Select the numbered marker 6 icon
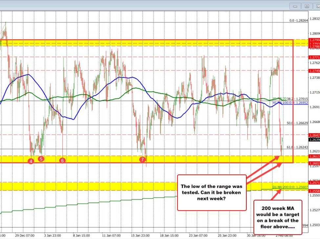Image resolution: width=320 pixels, height=239 pixels. point(62,161)
